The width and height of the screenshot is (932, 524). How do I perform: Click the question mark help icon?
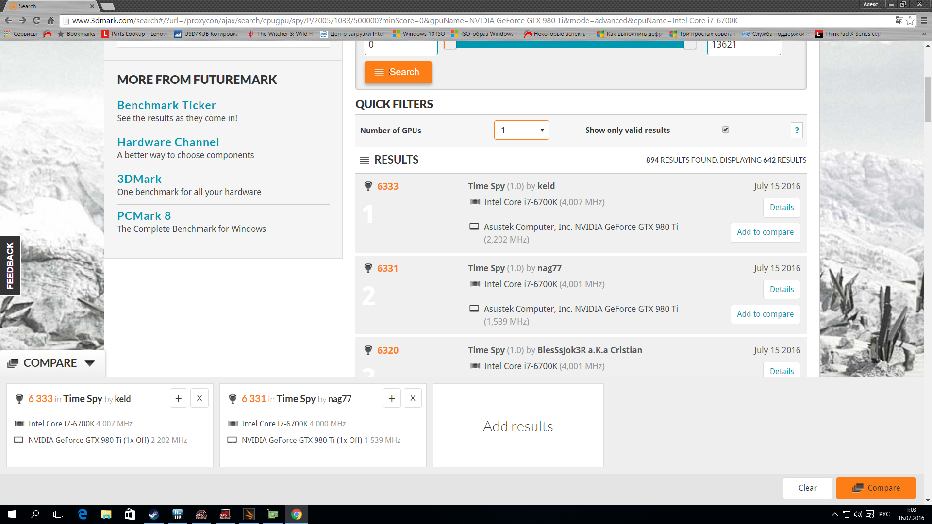[797, 130]
